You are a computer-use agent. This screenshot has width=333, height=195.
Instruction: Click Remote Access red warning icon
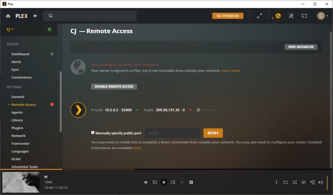pos(52,104)
